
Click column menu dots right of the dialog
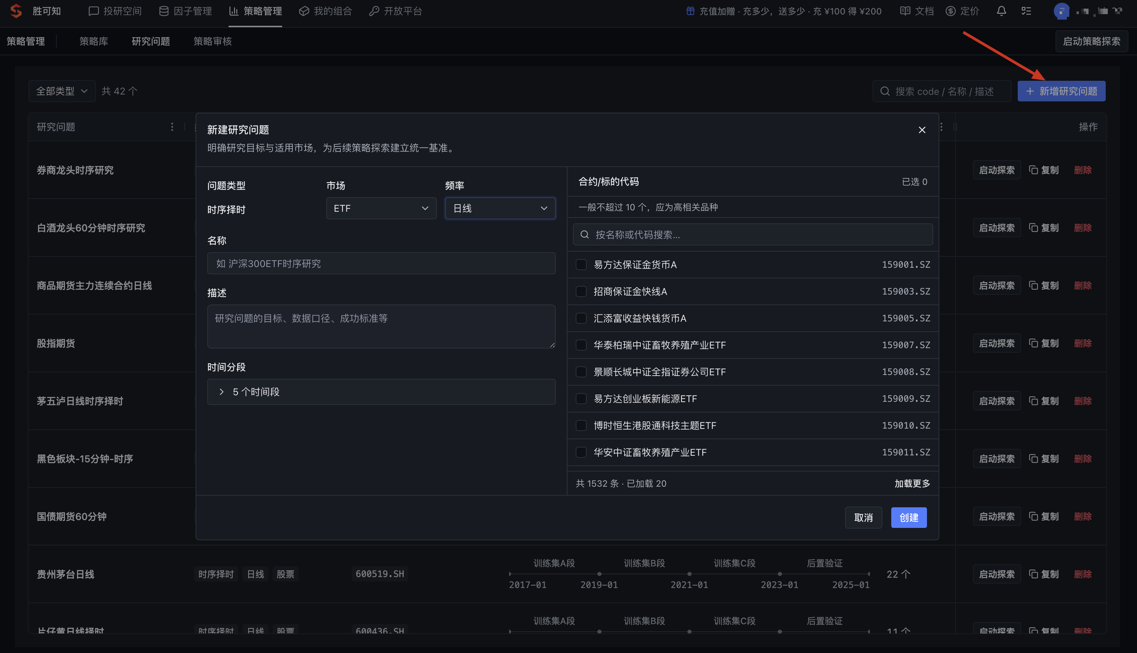coord(941,127)
